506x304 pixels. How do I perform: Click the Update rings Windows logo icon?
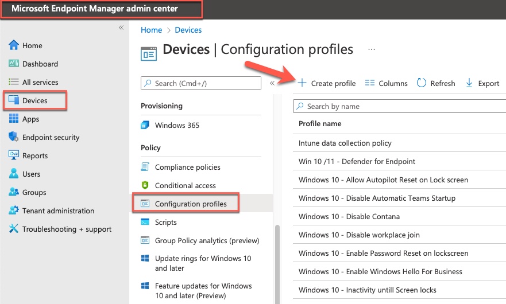point(145,258)
